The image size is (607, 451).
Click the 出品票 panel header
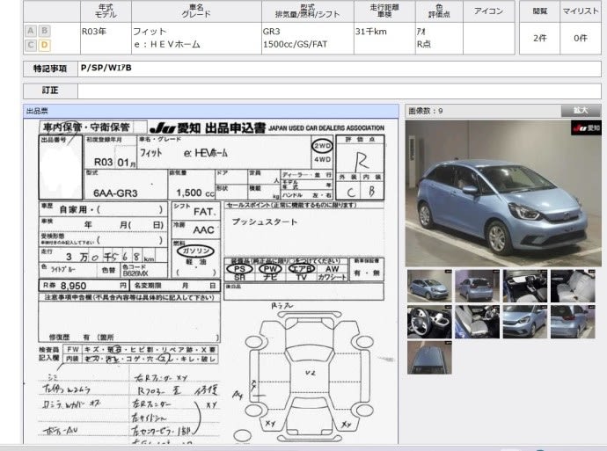tap(211, 111)
